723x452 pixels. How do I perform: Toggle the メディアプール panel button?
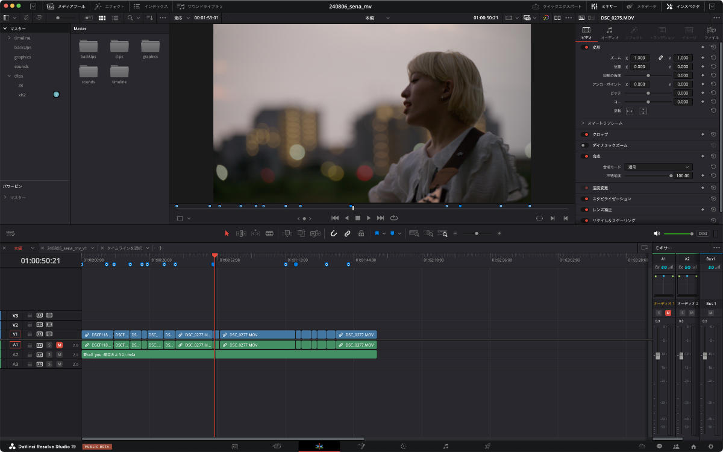coord(67,6)
